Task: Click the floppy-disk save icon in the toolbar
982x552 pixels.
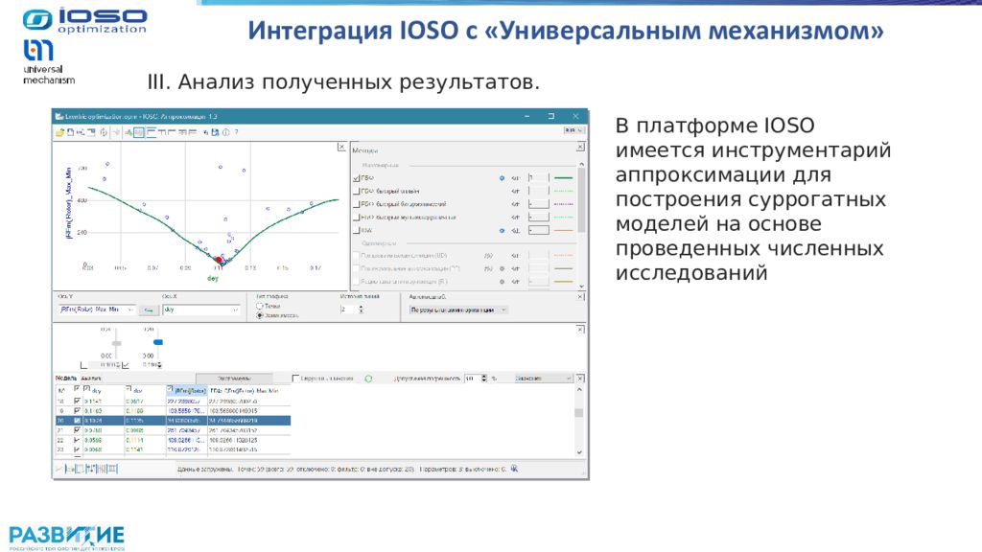Action: [x=215, y=132]
